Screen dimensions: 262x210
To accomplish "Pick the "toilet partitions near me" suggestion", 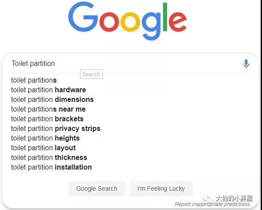I will (x=48, y=109).
